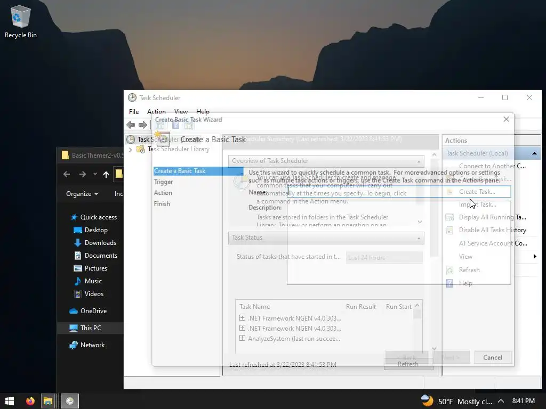Image resolution: width=546 pixels, height=409 pixels.
Task: Click the task list scroll-up arrow
Action: point(417,305)
